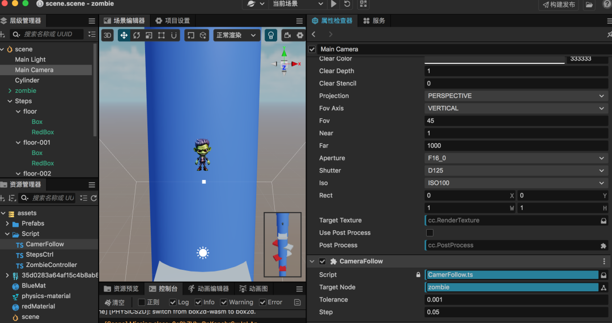Screen dimensions: 612x323
Task: Open the preview platform dropdown with planet icon
Action: 256,4
